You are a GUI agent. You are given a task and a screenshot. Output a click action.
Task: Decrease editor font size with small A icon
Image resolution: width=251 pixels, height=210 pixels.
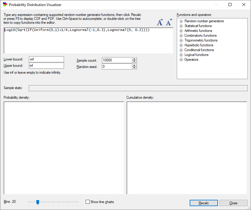point(169,22)
